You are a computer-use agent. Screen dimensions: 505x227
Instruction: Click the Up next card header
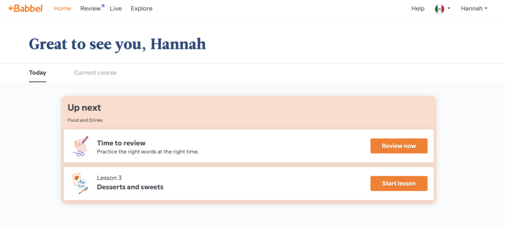(x=84, y=108)
